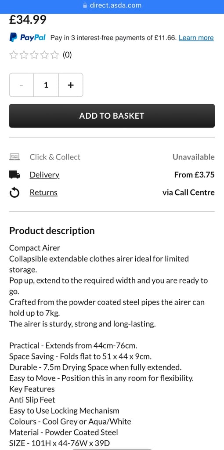Select the first rating star

(x=14, y=54)
